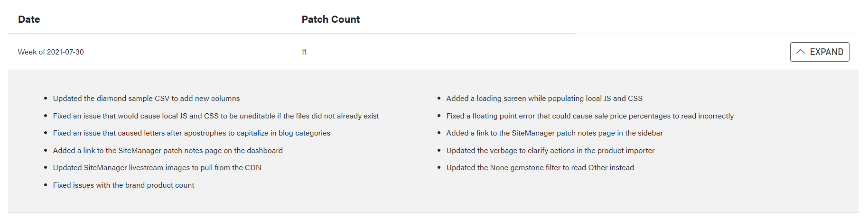Click the up chevron icon beside EXPAND
This screenshot has width=868, height=218.
click(x=800, y=52)
